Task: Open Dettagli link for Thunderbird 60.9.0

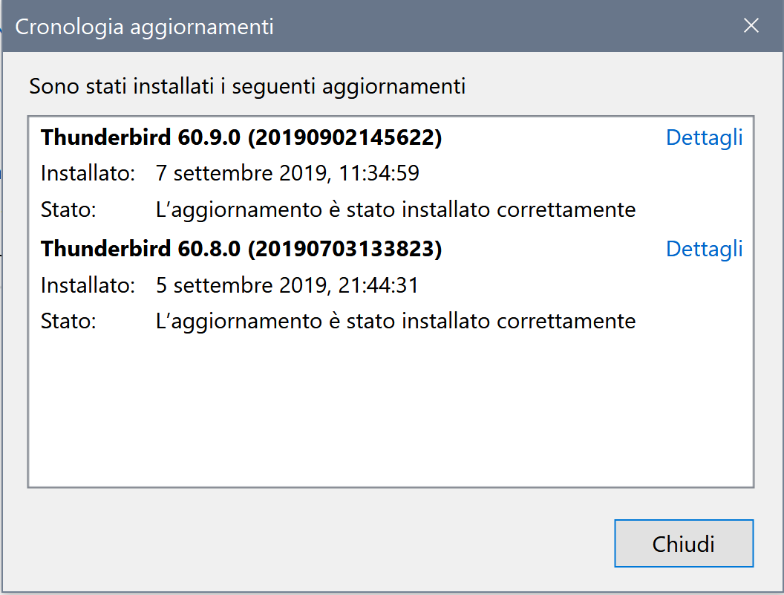Action: [704, 137]
